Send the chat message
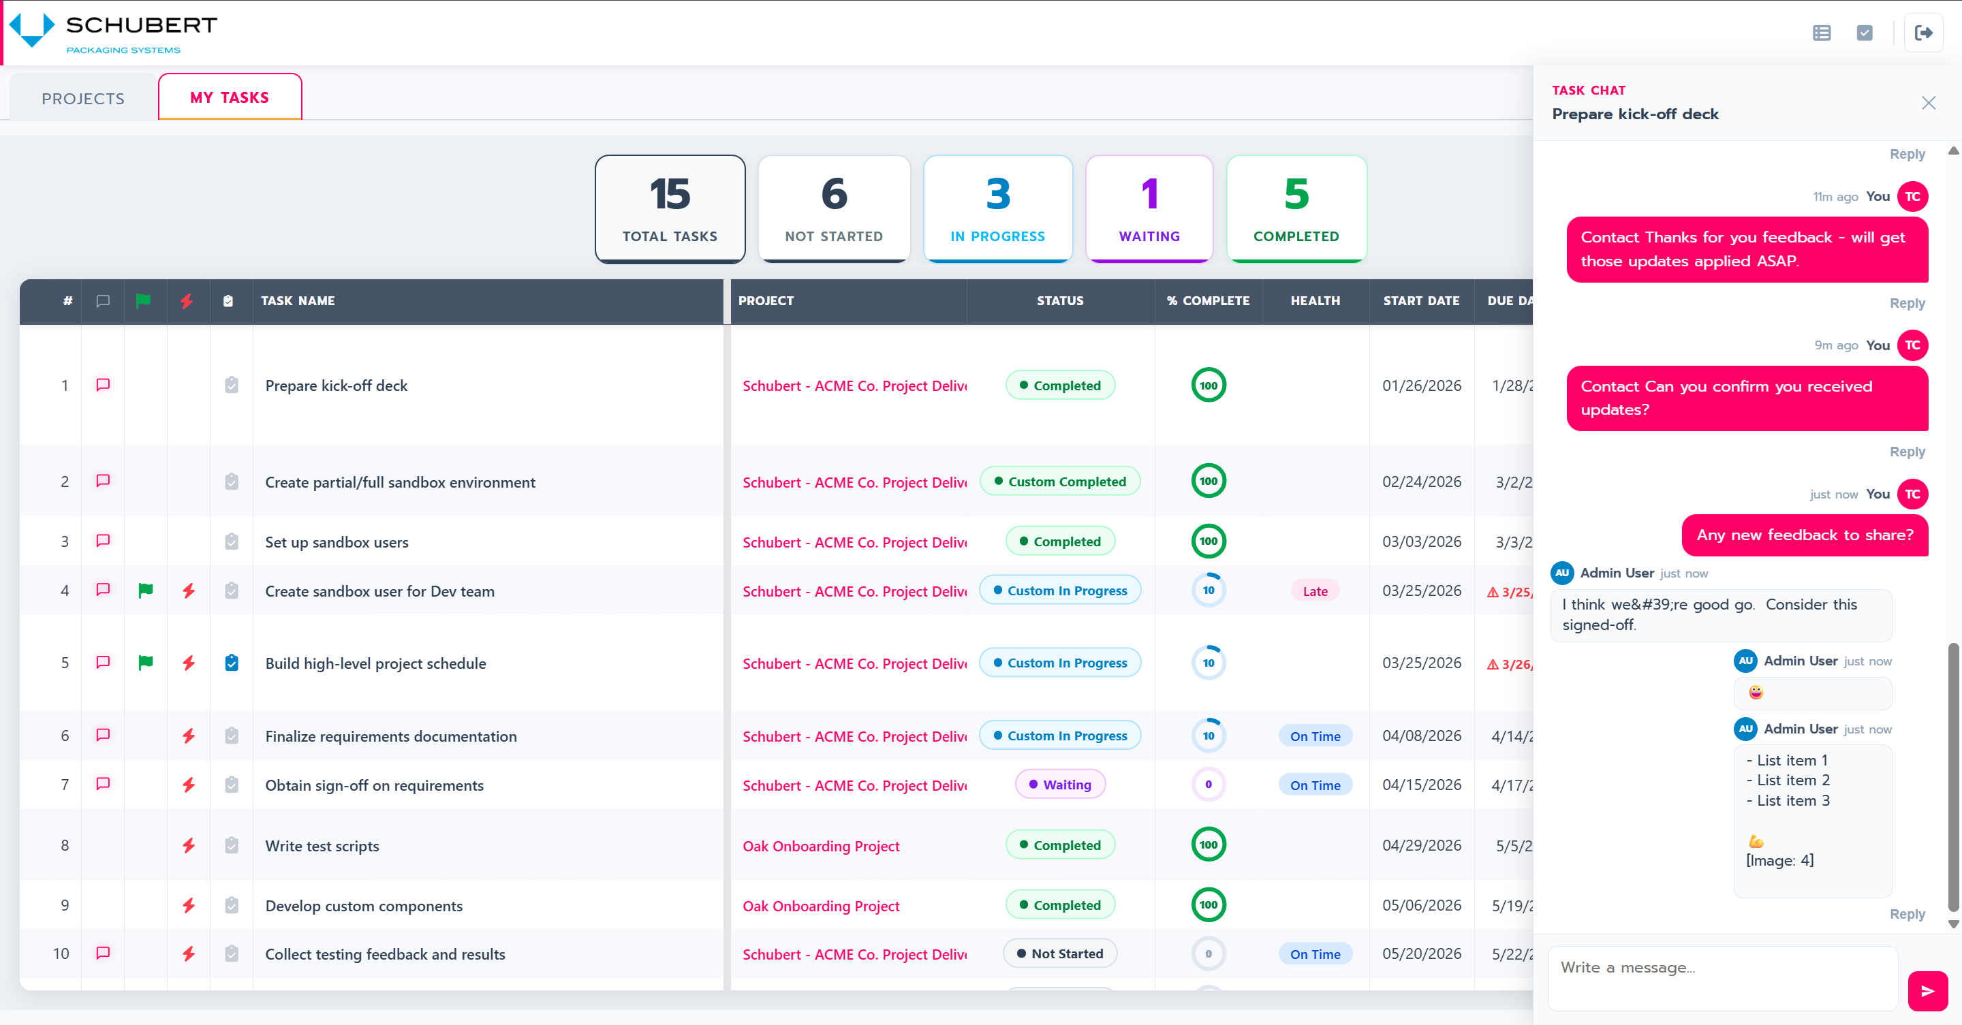 (1927, 991)
